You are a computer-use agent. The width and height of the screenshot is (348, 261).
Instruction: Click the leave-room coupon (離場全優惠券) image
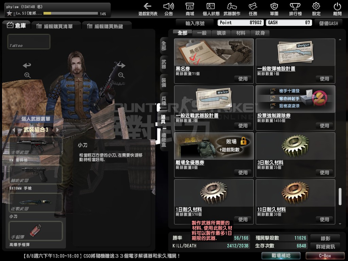tap(214, 146)
